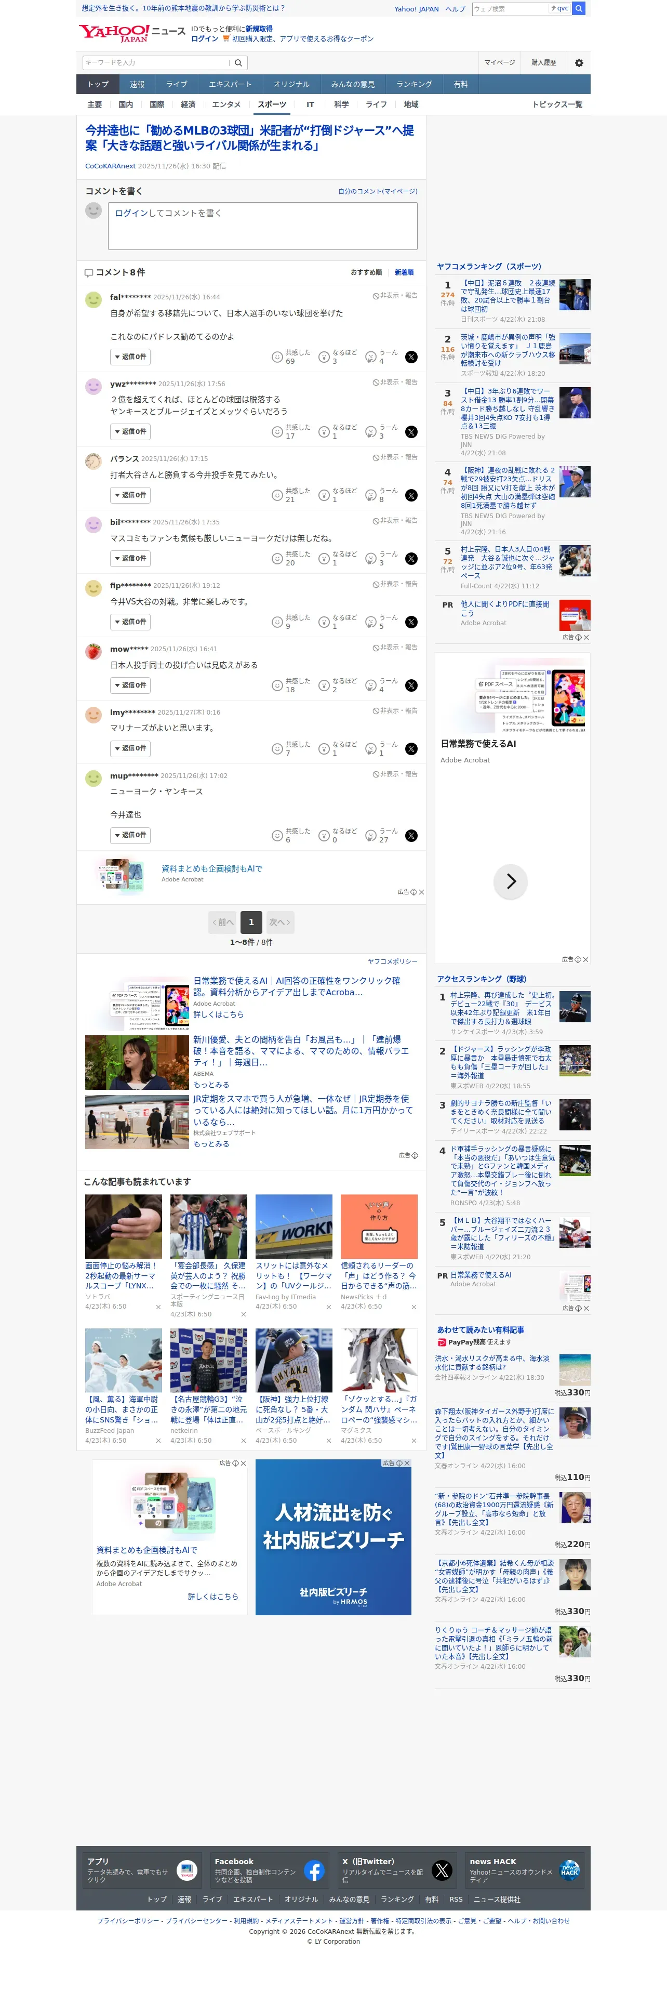Select the エンタメ category tab

tap(226, 104)
